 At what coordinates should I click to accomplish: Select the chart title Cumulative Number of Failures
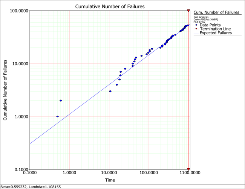pyautogui.click(x=109, y=6)
